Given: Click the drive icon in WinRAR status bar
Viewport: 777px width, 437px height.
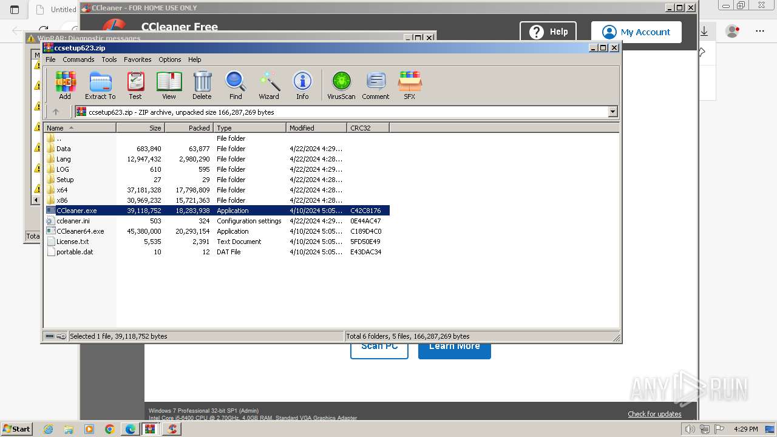Looking at the screenshot, I should pos(50,336).
